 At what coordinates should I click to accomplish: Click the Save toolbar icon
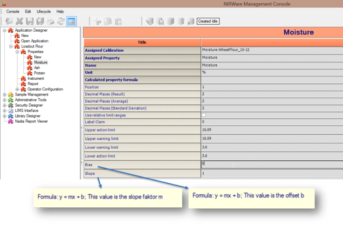(x=30, y=21)
